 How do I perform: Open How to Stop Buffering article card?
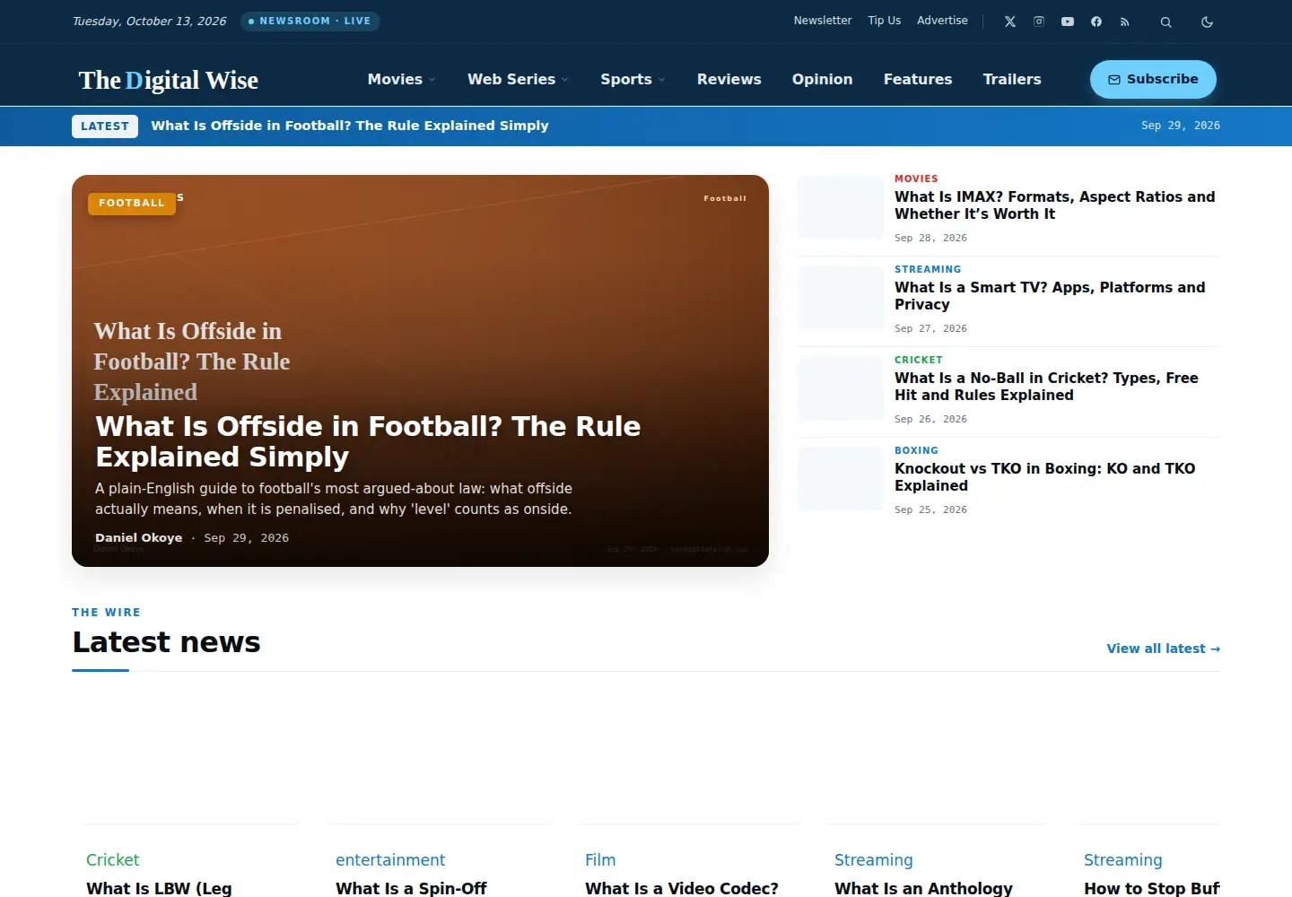pos(1152,888)
